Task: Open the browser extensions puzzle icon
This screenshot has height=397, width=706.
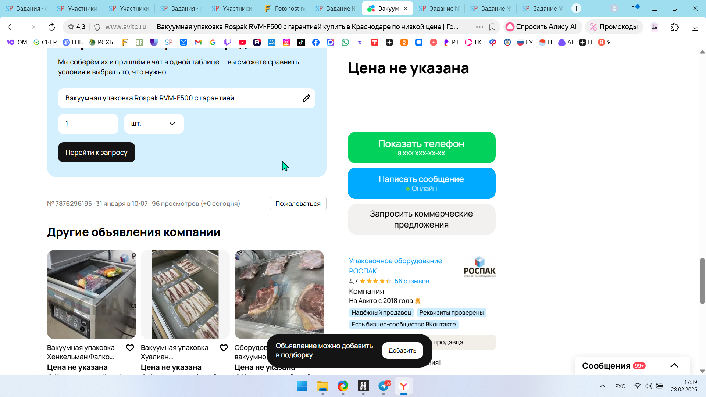Action: (x=674, y=27)
